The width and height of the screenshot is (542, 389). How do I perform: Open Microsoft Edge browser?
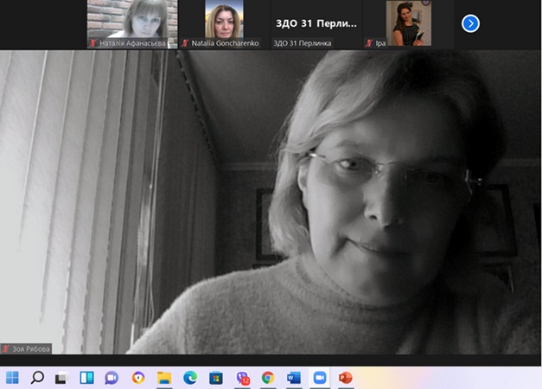[190, 378]
